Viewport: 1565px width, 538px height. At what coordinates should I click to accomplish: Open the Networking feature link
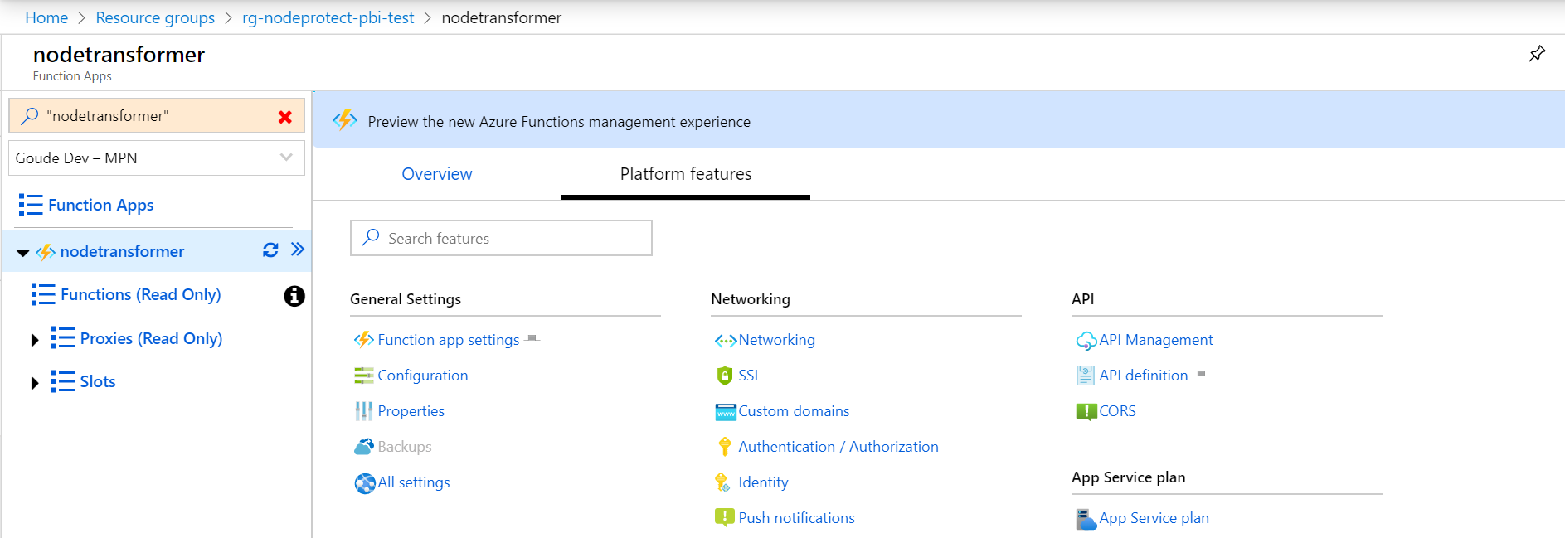(x=777, y=340)
